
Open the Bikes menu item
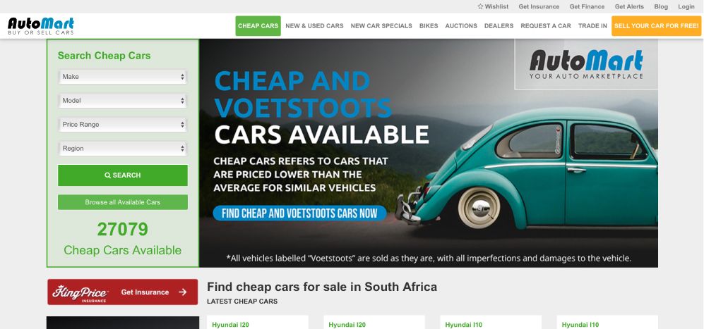pyautogui.click(x=429, y=26)
